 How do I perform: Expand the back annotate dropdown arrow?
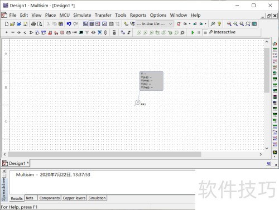point(190,24)
